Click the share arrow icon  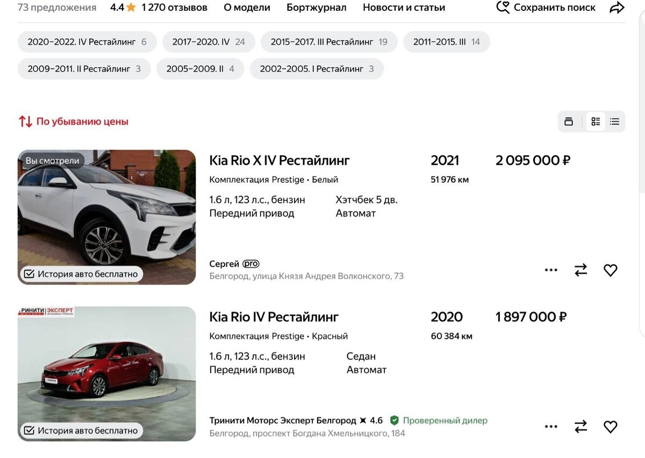pyautogui.click(x=617, y=8)
